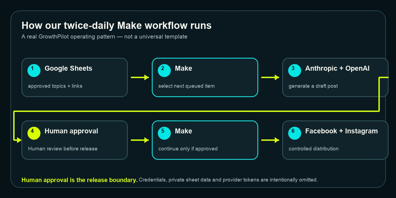396x198 pixels.
Task: Select the "select next queued item" text
Action: (186, 86)
